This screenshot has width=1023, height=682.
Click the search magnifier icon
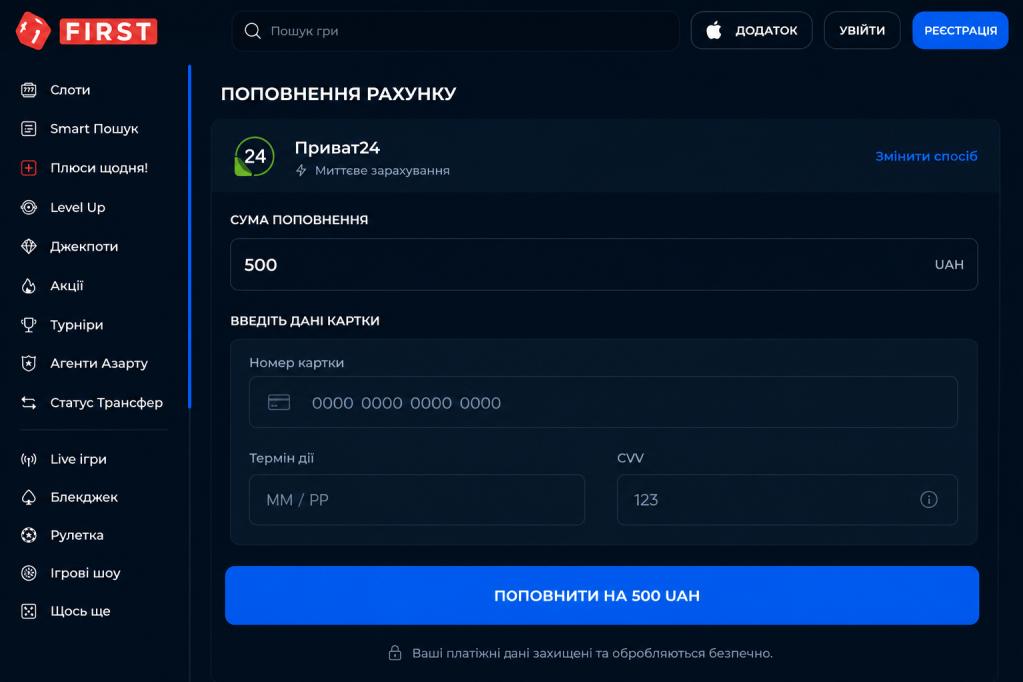[x=253, y=31]
